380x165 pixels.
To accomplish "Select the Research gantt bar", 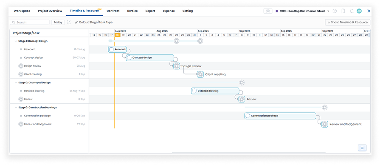I will (117, 49).
